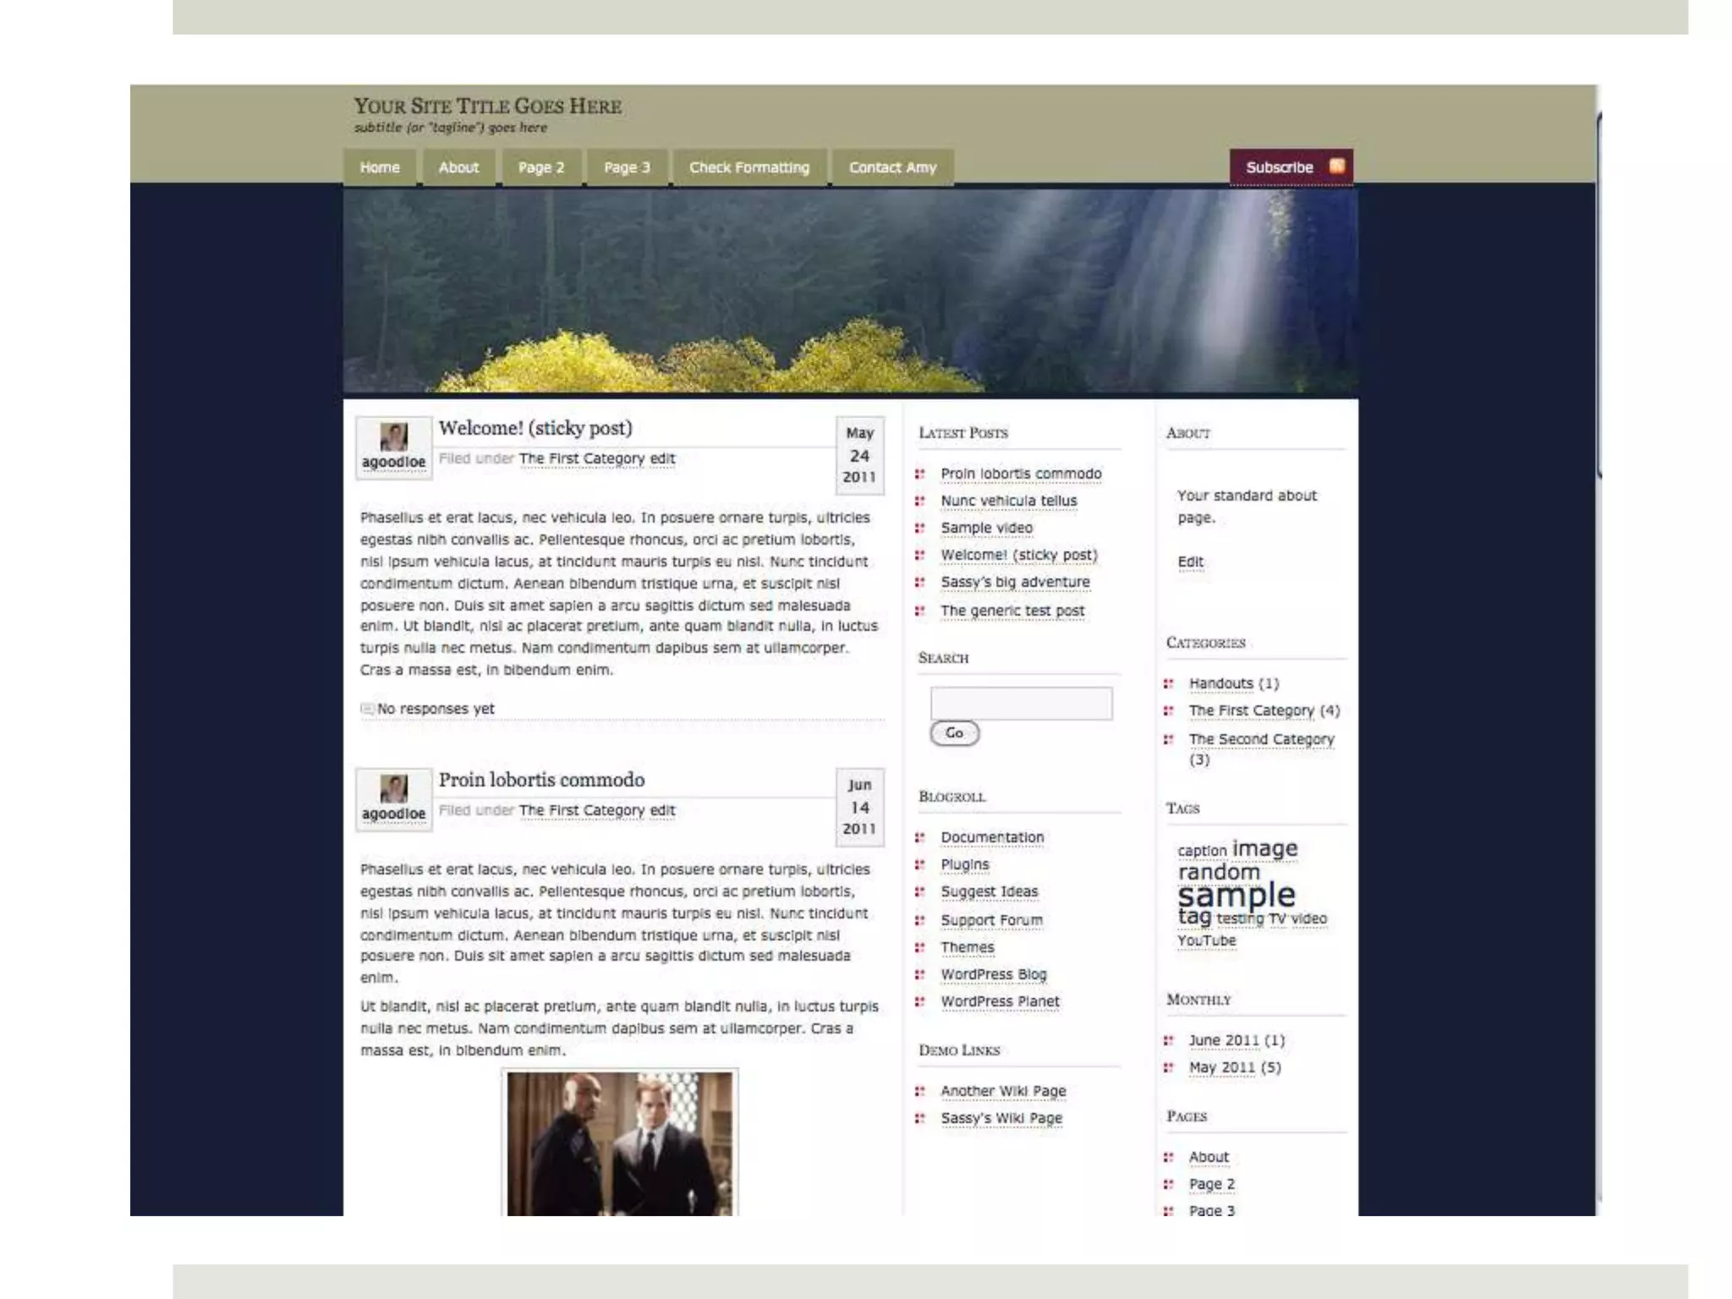Click the photo thumbnail of two men

coord(620,1143)
